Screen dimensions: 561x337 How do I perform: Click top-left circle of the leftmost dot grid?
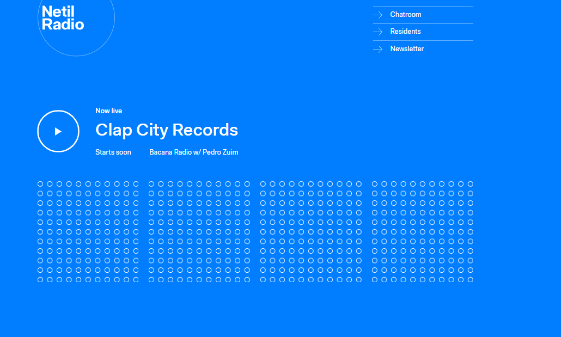point(40,184)
